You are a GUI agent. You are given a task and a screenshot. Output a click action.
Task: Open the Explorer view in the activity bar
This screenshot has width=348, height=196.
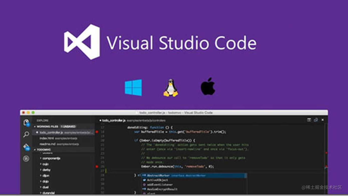coord(26,123)
